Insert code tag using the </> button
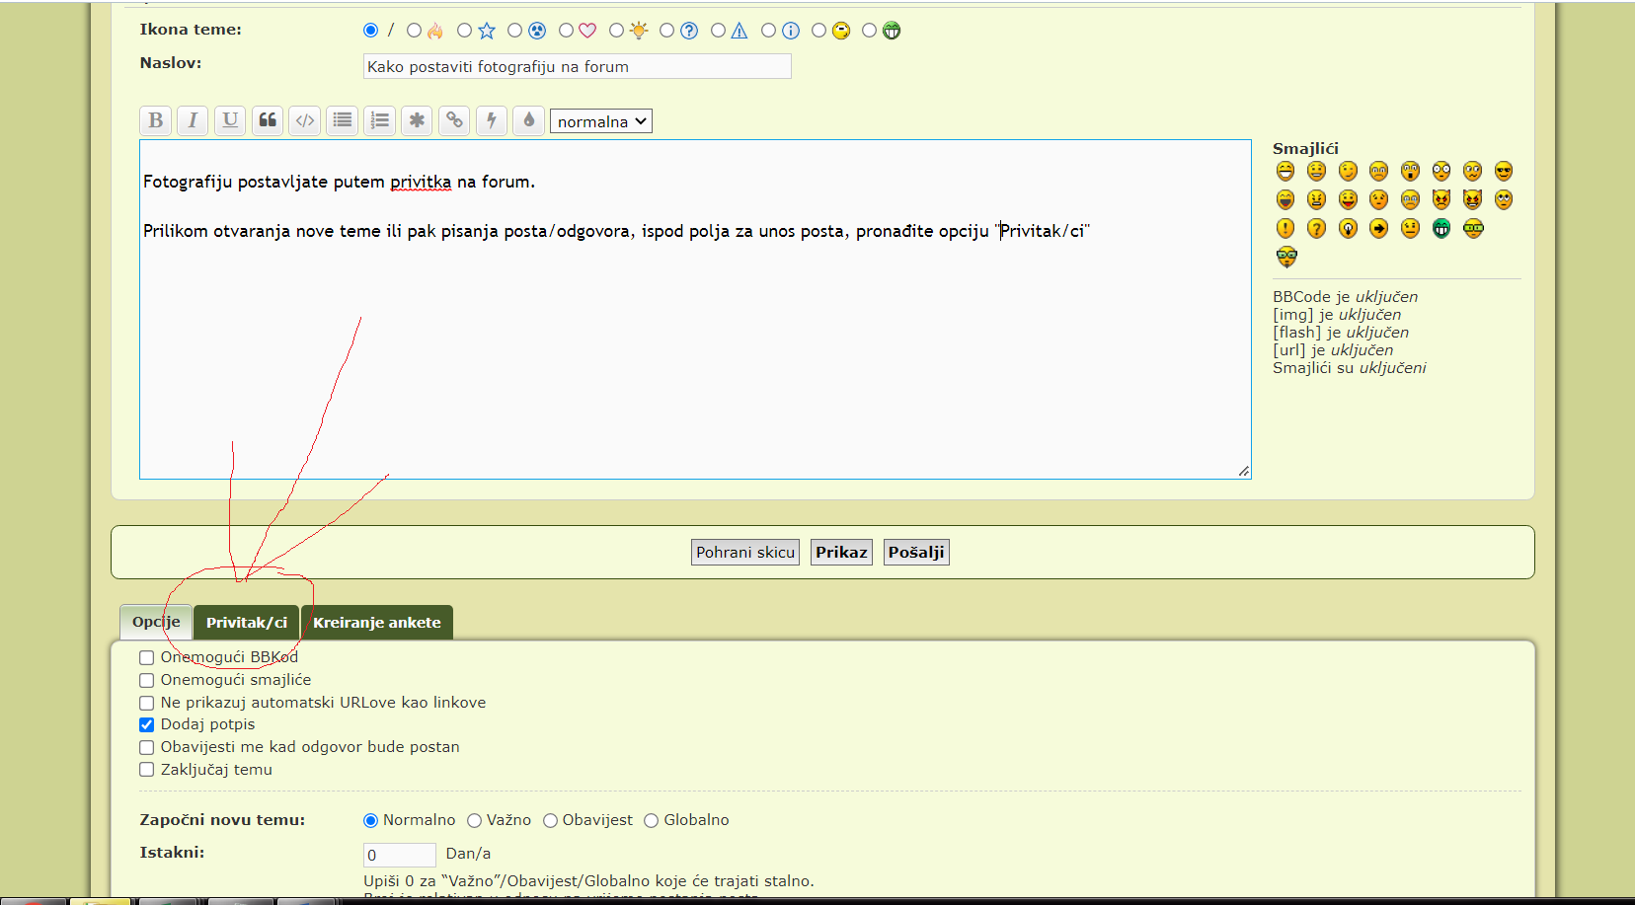Screen dimensions: 1635x905 pyautogui.click(x=305, y=120)
